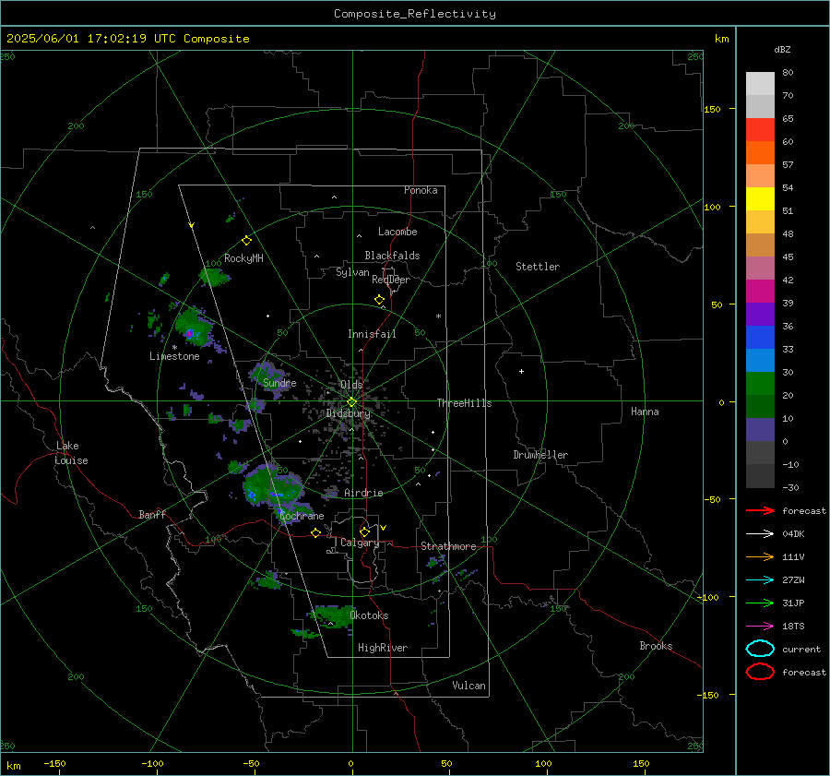830x776 pixels.
Task: Click the Cochrane city label
Action: [x=302, y=516]
